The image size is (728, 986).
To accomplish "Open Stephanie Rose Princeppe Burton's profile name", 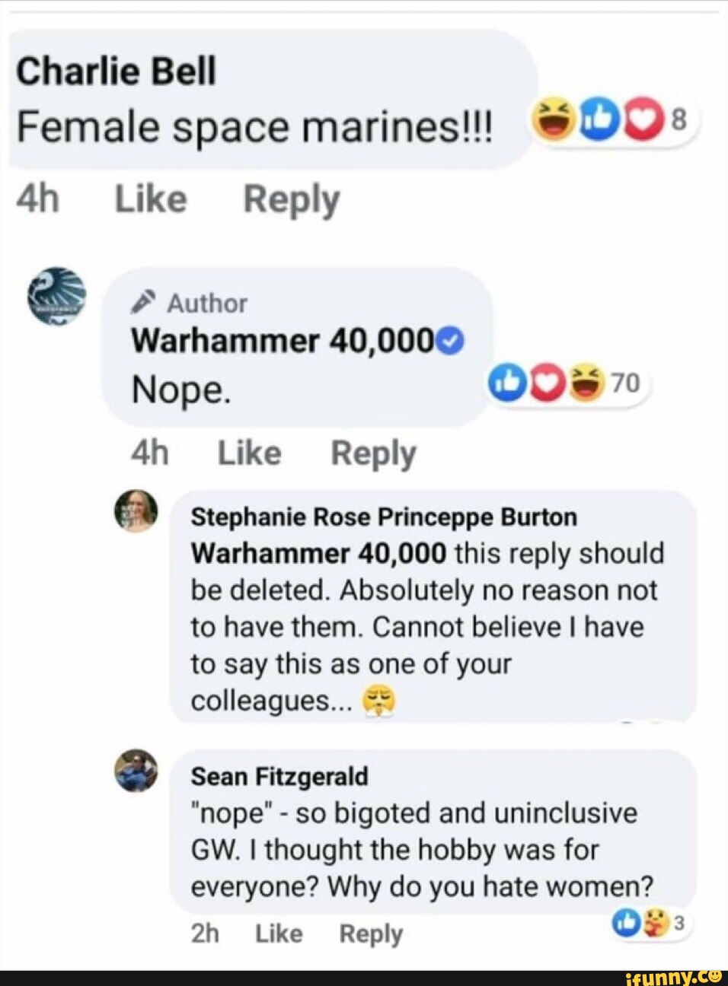I will 384,517.
